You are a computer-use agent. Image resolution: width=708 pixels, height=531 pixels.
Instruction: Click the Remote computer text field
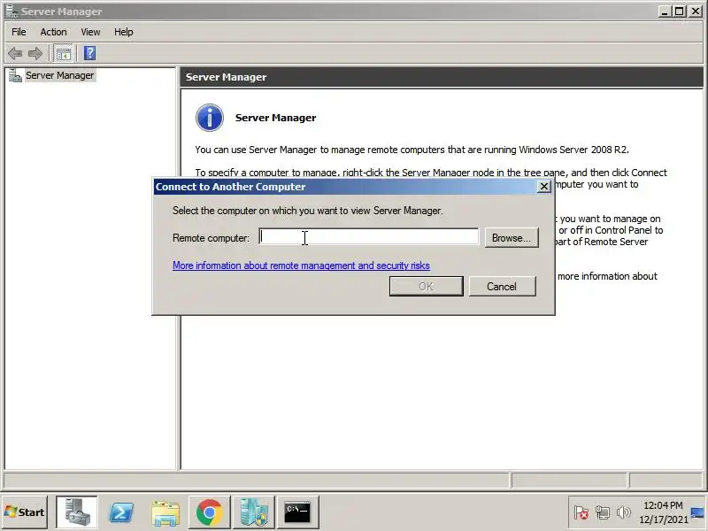tap(368, 236)
